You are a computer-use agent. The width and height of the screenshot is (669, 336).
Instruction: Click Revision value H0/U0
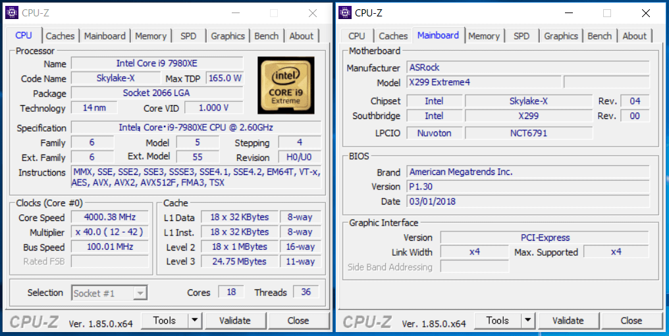click(300, 156)
